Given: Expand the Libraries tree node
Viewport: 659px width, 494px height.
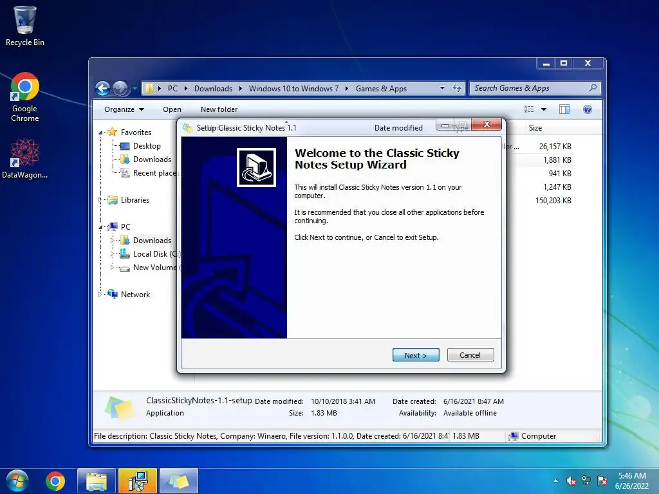Looking at the screenshot, I should pos(100,200).
